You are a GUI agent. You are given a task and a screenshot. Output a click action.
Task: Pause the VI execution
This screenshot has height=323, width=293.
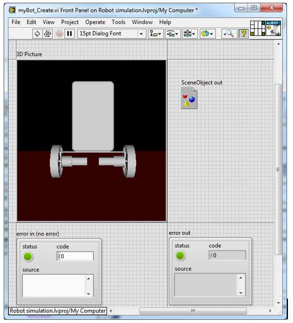coord(69,34)
